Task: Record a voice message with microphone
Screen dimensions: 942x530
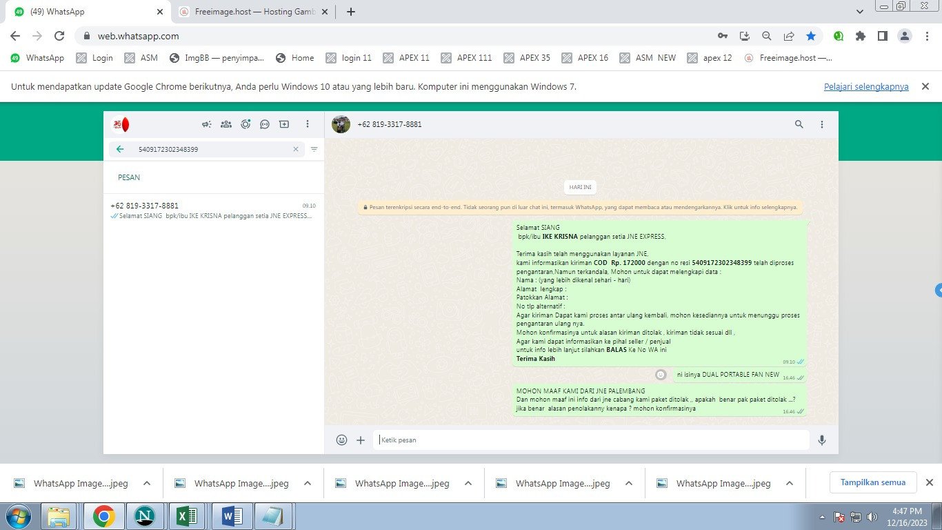Action: (x=822, y=440)
